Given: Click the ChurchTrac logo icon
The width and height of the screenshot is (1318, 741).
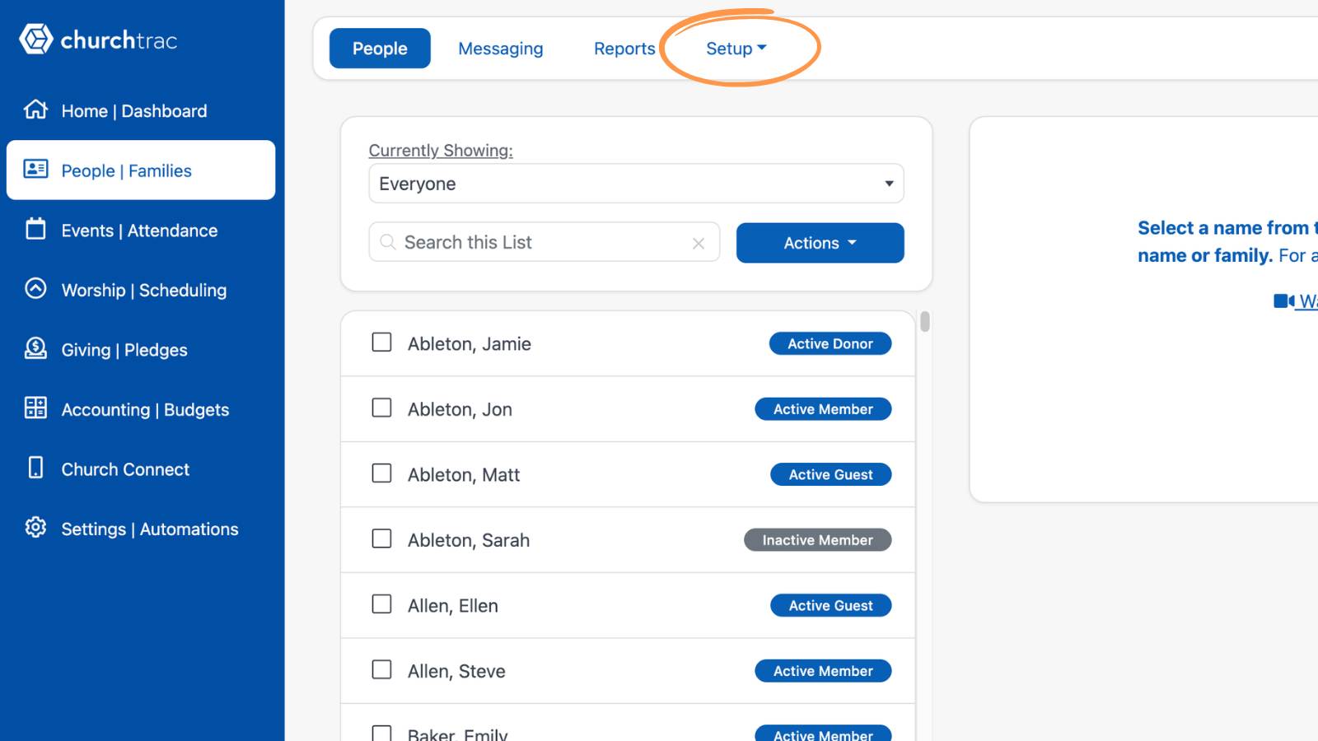Looking at the screenshot, I should (36, 39).
